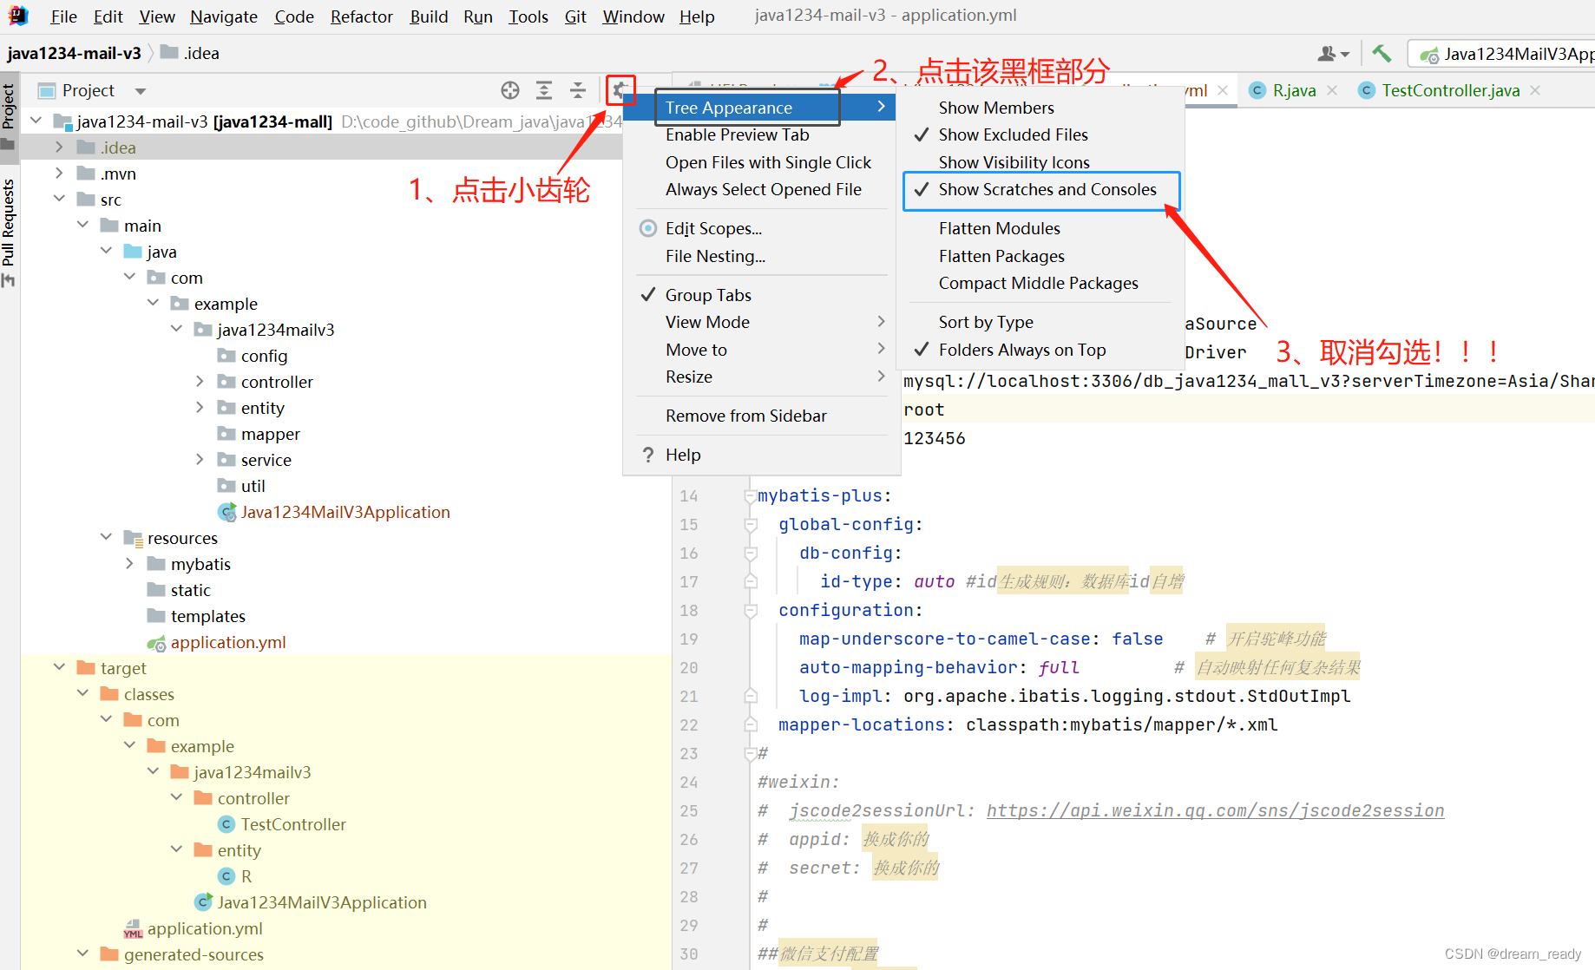
Task: Click File Nesting... entry
Action: pos(762,256)
